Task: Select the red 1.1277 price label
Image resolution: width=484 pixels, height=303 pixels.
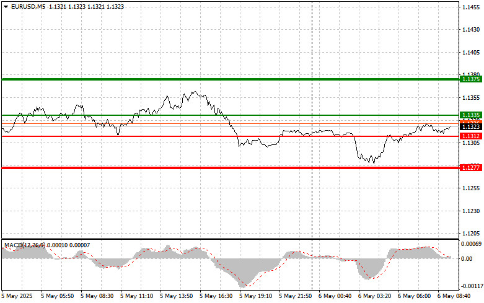Action: tap(471, 167)
